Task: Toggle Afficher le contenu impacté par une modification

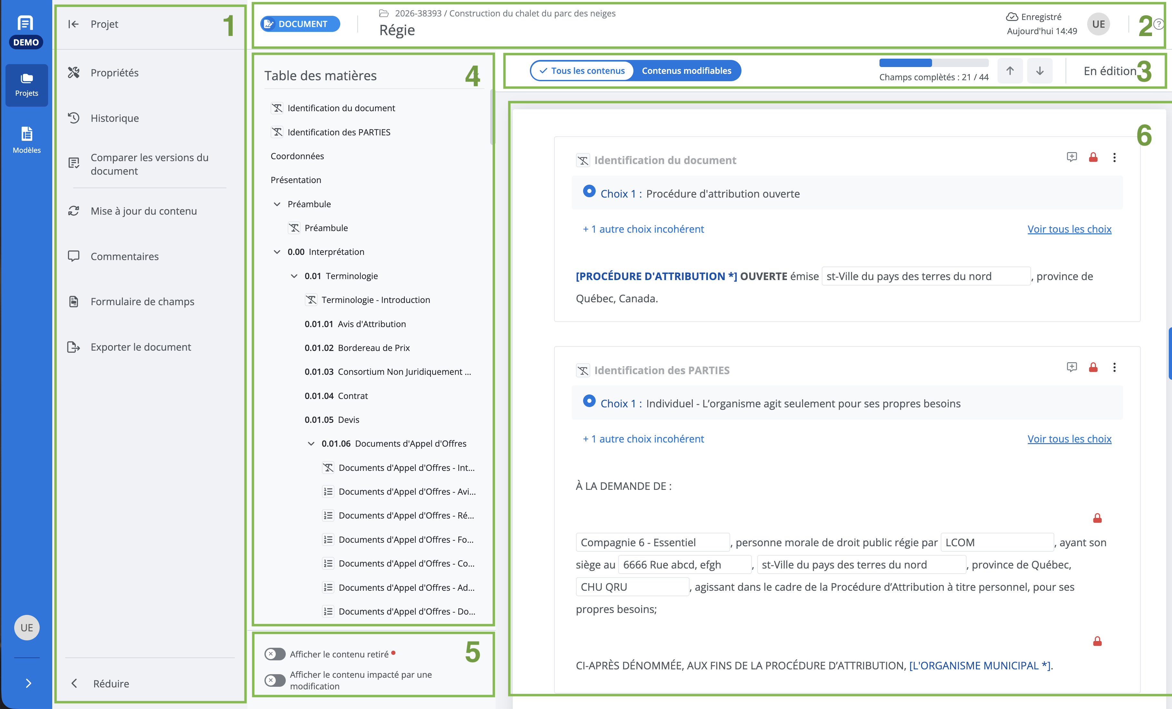Action: coord(275,680)
